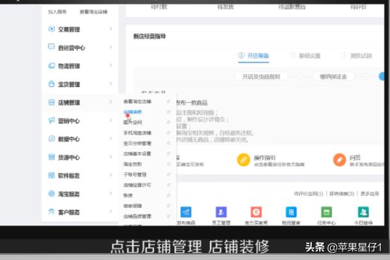Click the 缴纳保证金 progress step
Image resolution: width=390 pixels, height=260 pixels.
(333, 77)
